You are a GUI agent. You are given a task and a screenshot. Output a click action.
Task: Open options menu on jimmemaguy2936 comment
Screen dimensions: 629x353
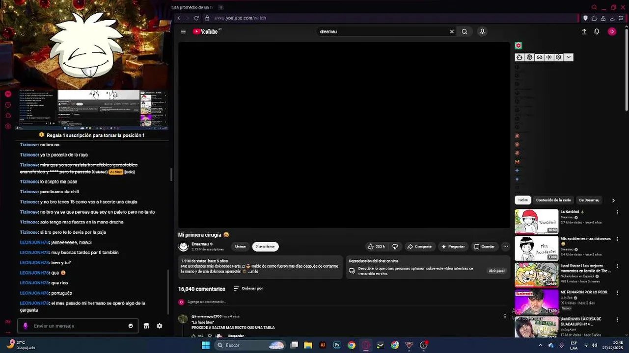[505, 317]
